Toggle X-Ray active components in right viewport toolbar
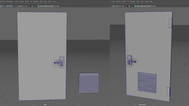 click(x=118, y=6)
